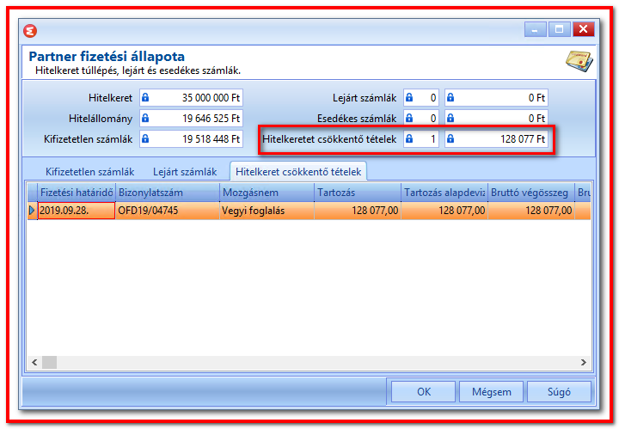Image resolution: width=619 pixels, height=429 pixels.
Task: Click lock icon in Esedékes számlák count field
Action: pos(409,118)
